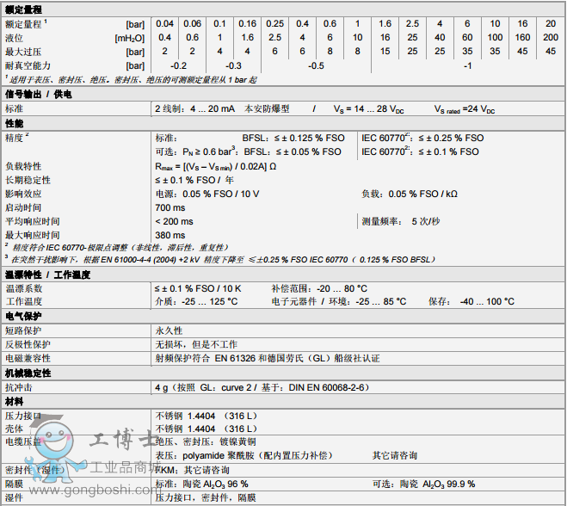Viewport: 567px width, 506px height.
Task: Click the 耐真空能力 row label
Action: tap(28, 65)
